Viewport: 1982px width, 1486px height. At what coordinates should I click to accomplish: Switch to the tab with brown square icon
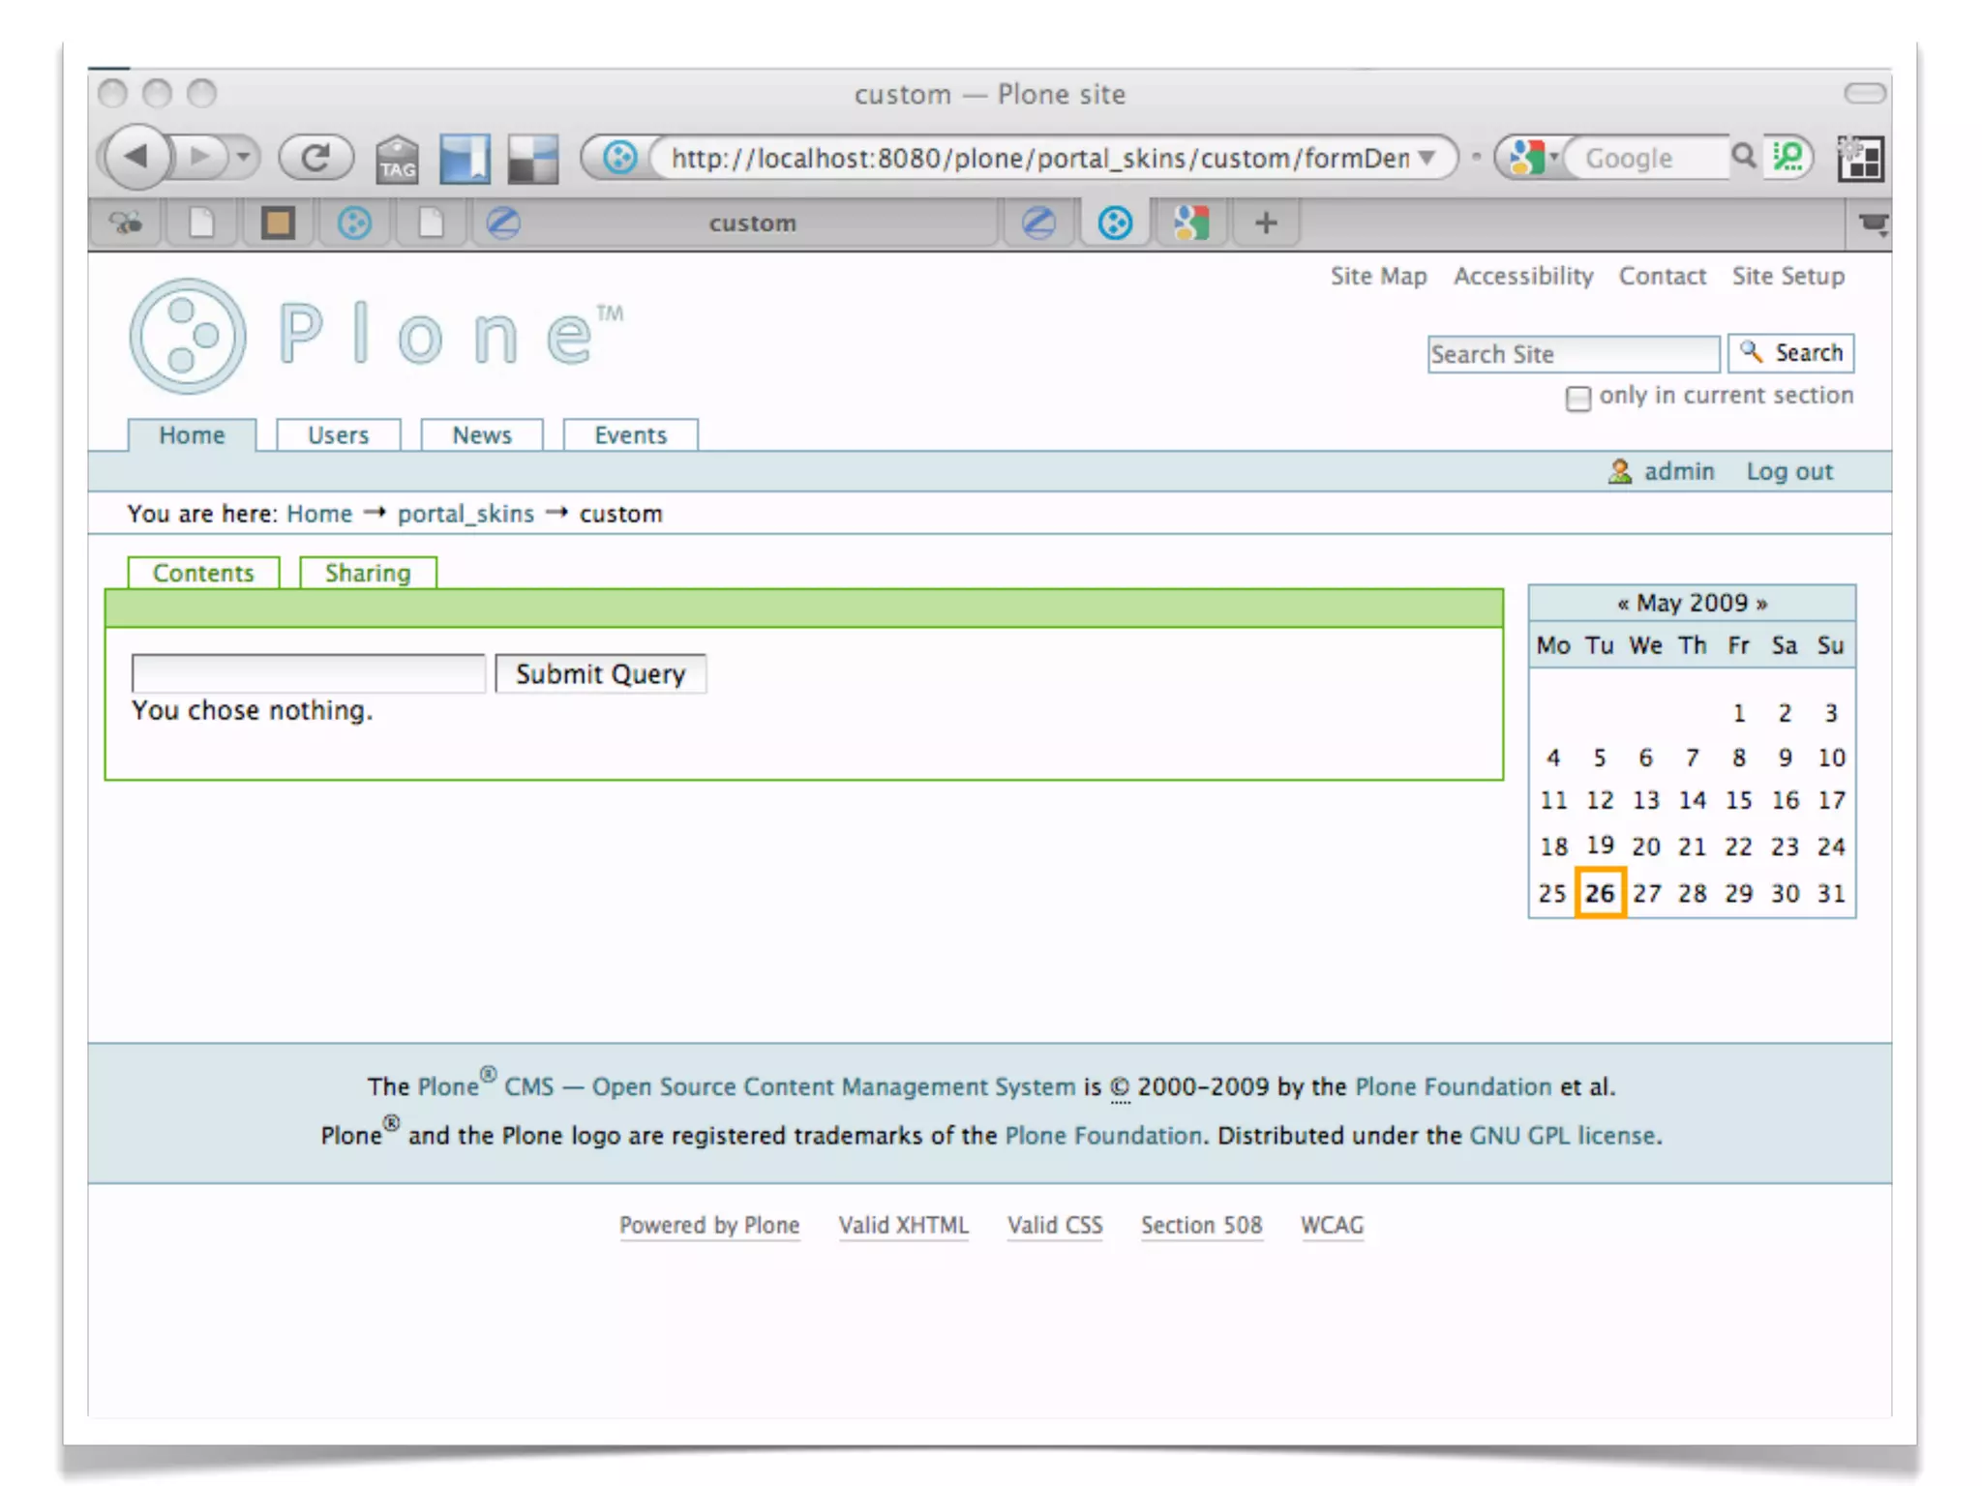coord(278,223)
